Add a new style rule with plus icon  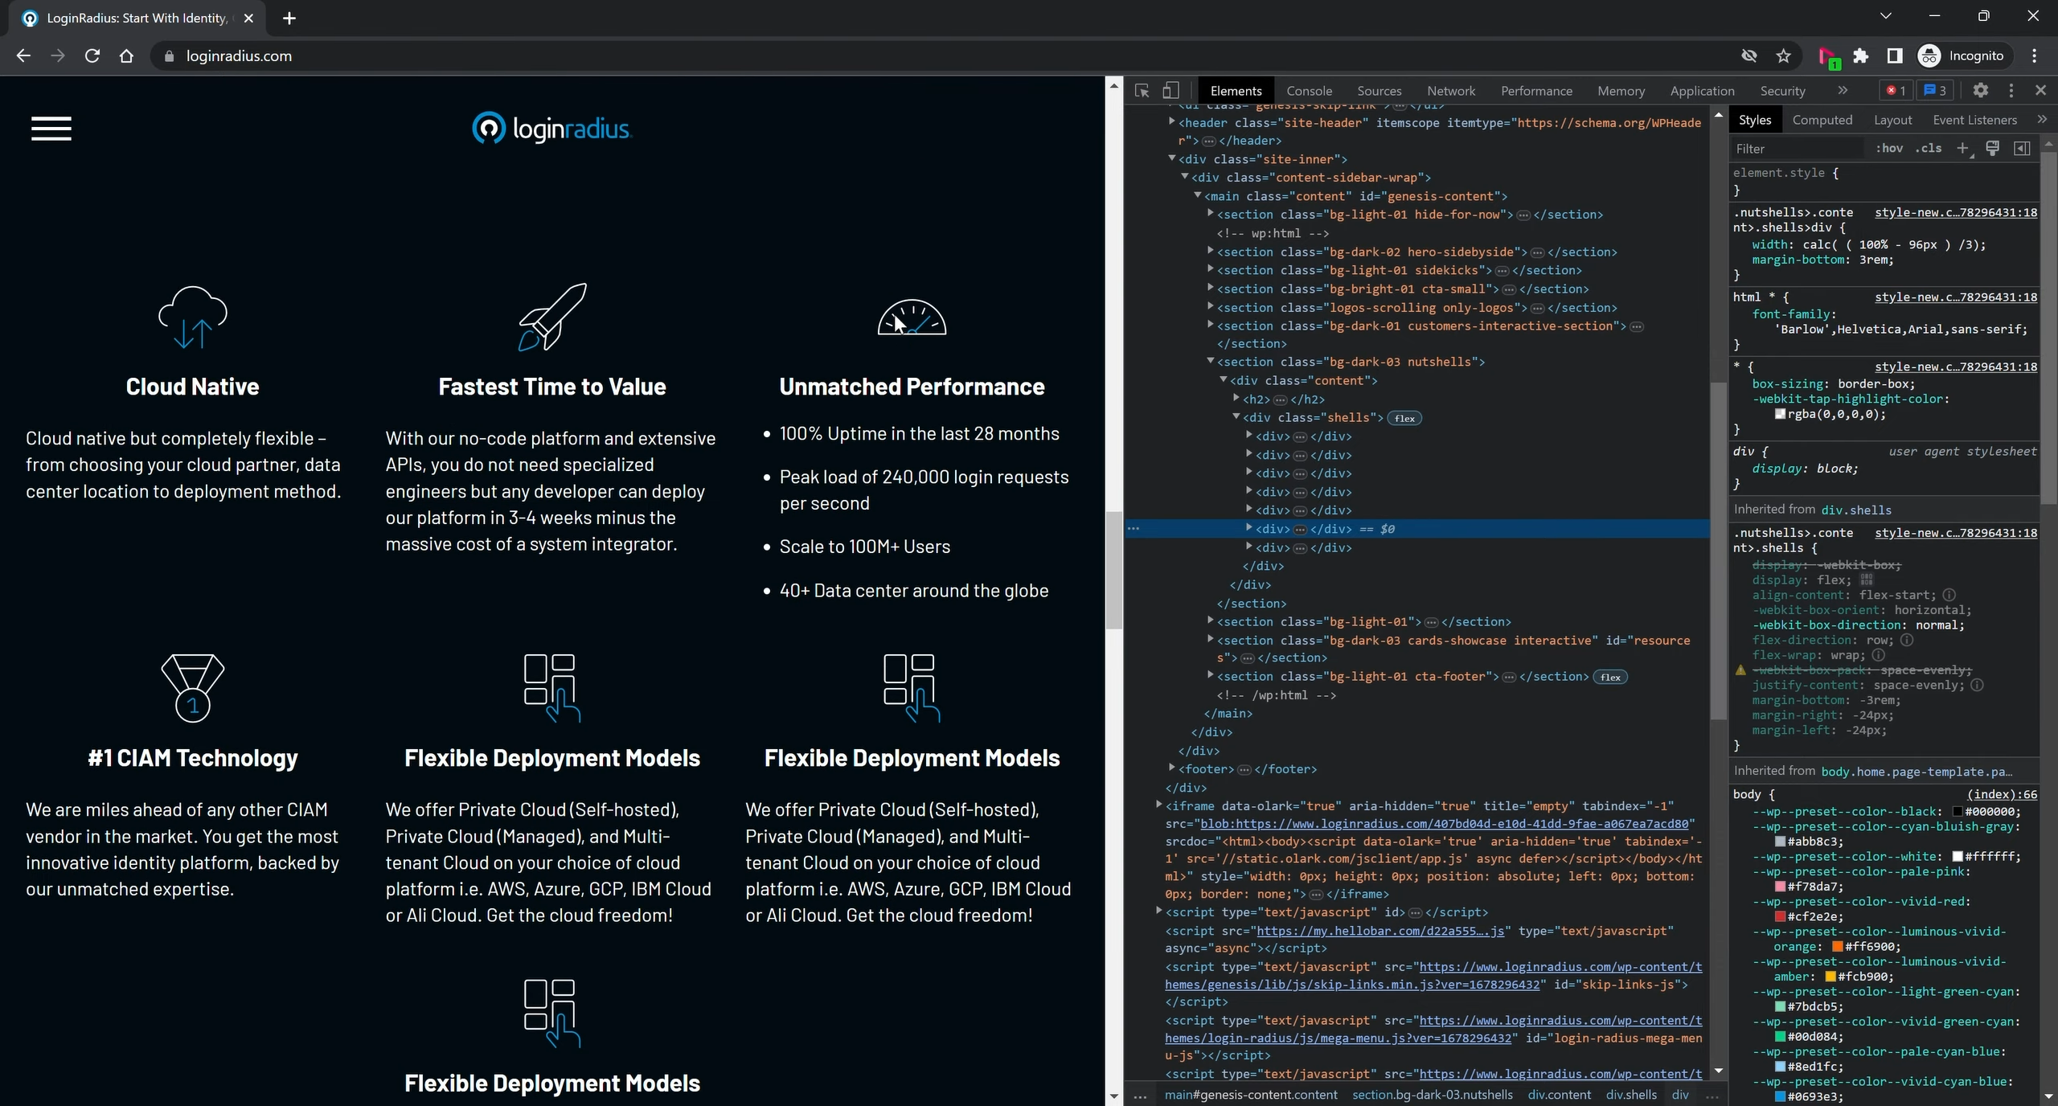click(1962, 149)
